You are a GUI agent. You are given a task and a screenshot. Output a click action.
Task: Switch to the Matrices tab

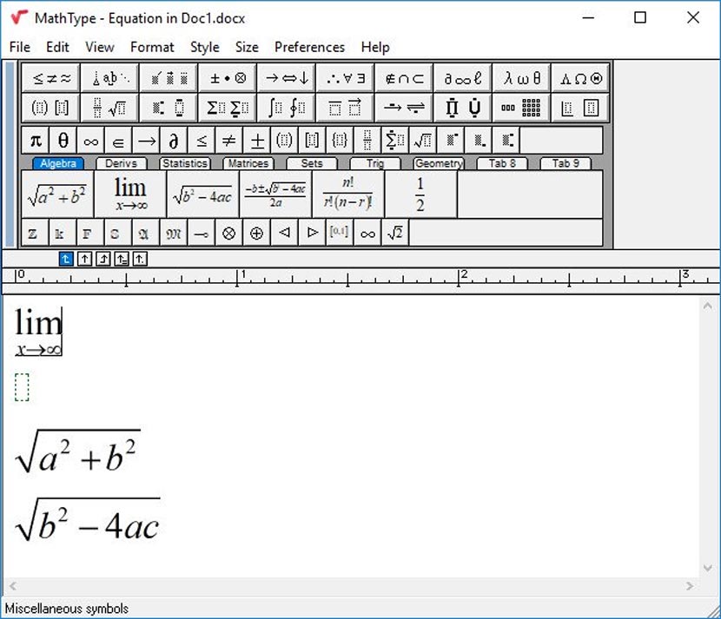(248, 162)
